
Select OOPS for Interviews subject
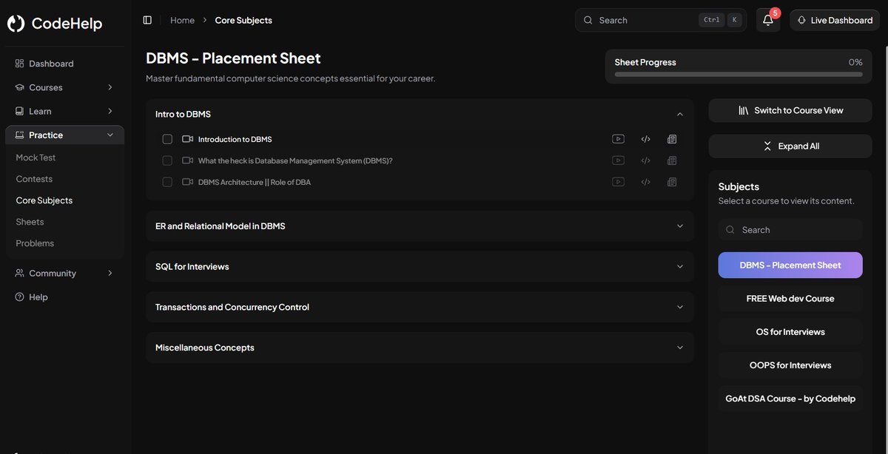[790, 365]
